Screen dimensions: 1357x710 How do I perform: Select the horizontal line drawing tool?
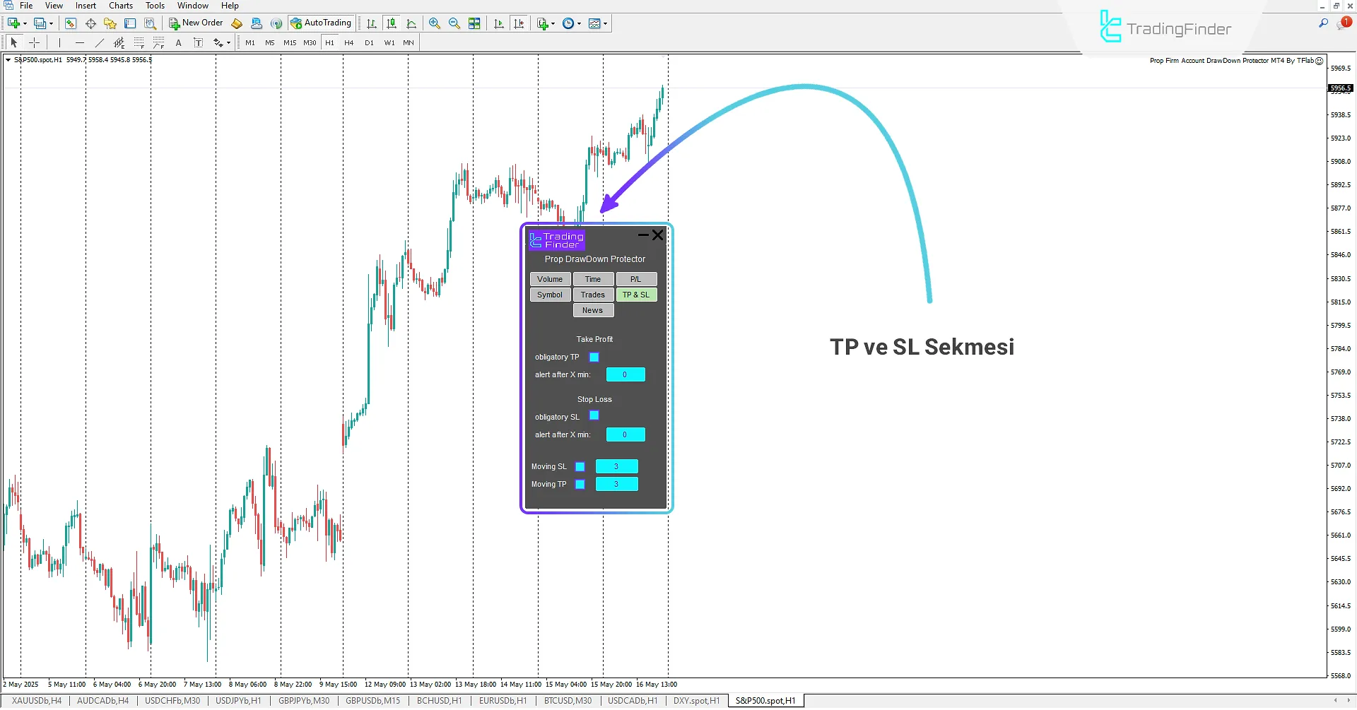[x=80, y=42]
